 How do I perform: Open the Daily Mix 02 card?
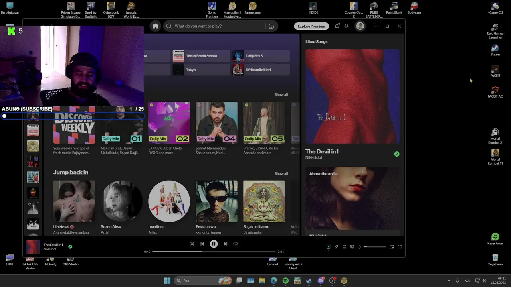click(169, 128)
